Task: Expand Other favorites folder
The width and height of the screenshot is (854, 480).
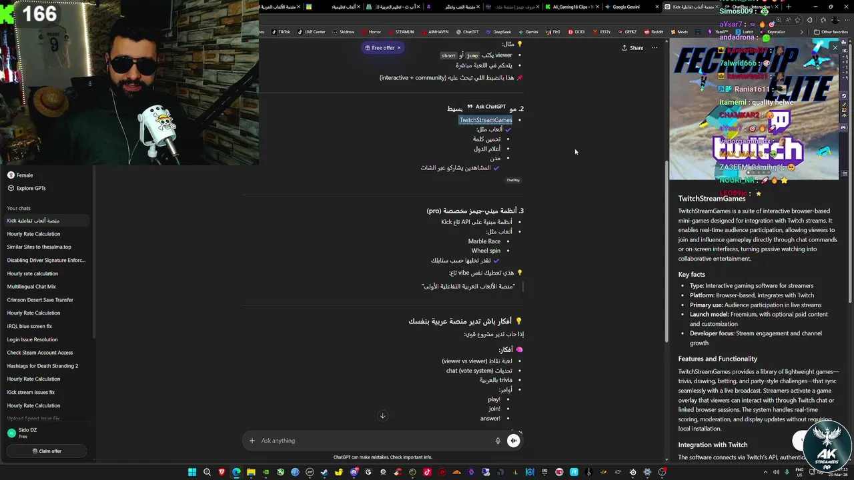Action: tap(831, 32)
